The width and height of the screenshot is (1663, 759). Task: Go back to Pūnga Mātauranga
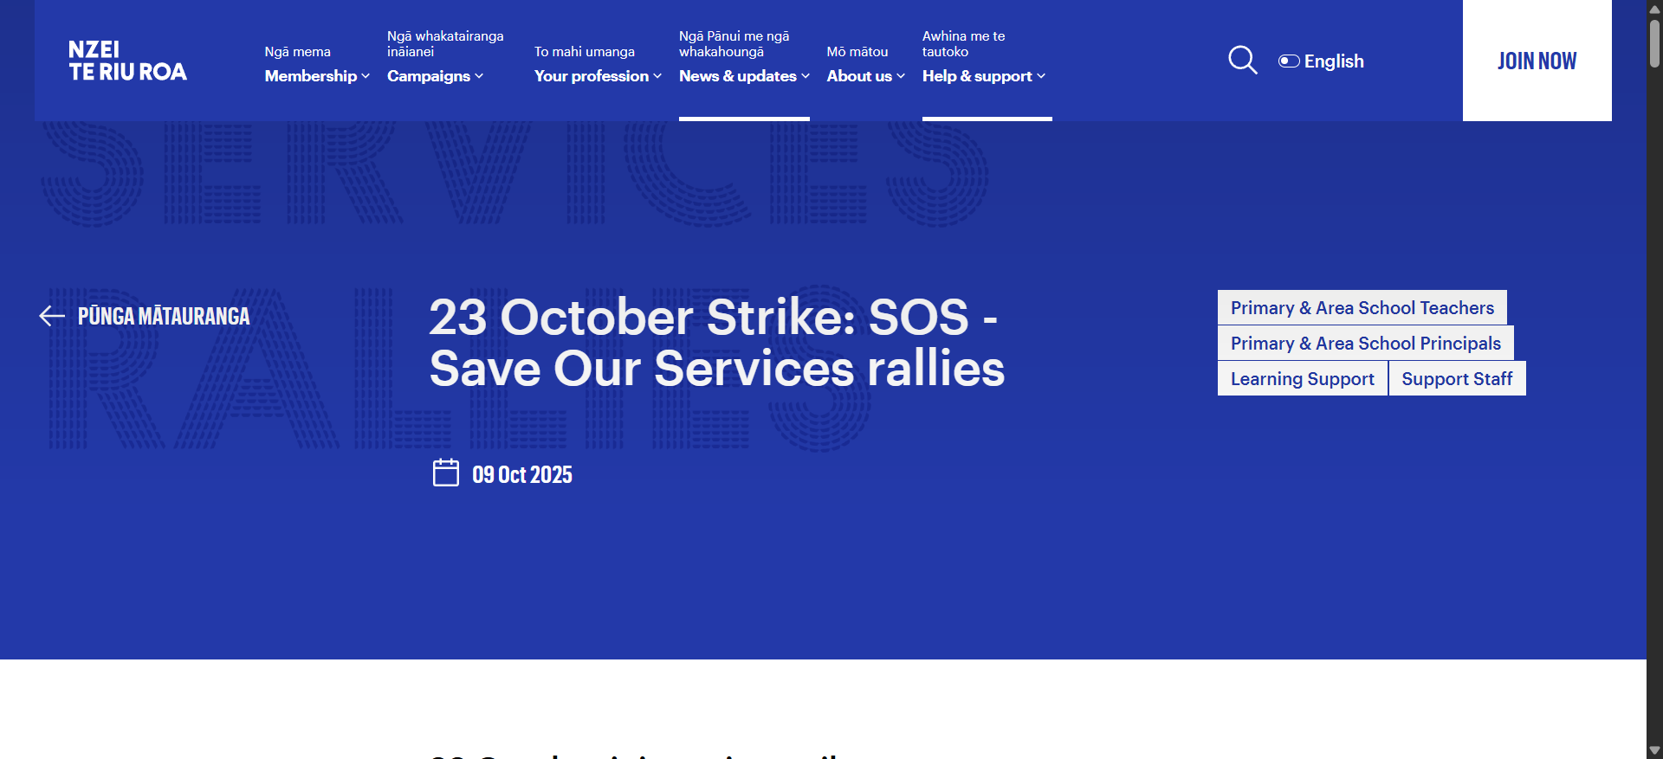[x=164, y=317]
